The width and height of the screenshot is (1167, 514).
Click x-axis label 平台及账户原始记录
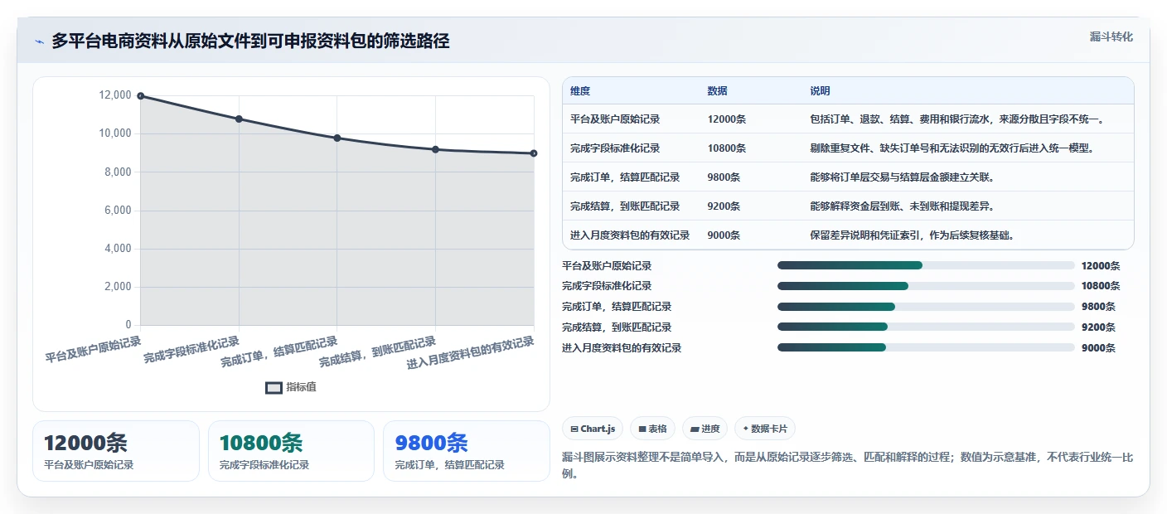[93, 350]
